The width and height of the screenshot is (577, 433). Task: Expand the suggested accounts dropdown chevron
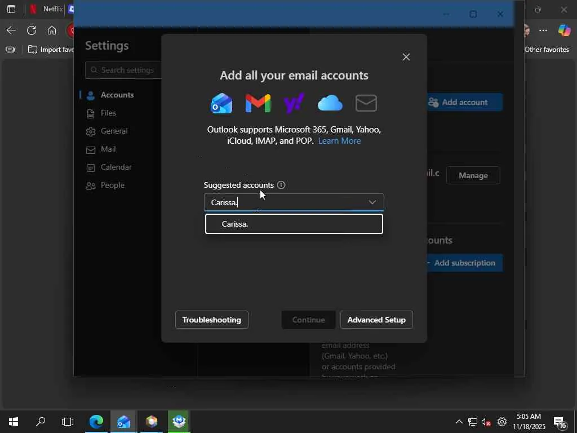point(372,202)
